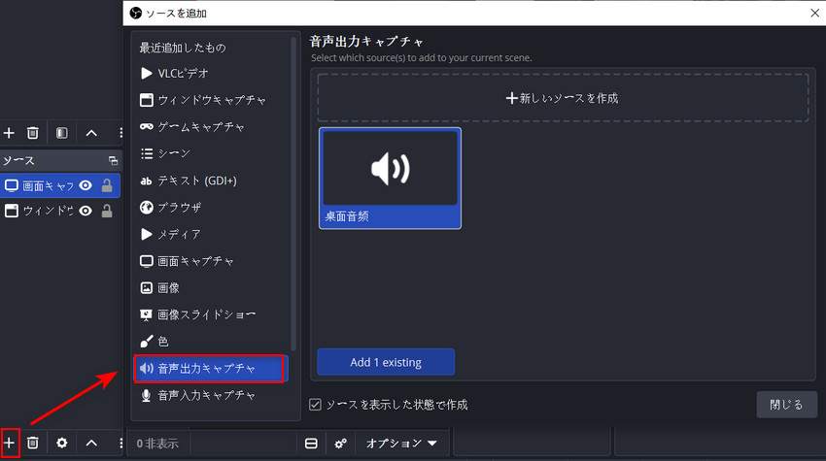Click remove source trash icon at bottom

33,443
